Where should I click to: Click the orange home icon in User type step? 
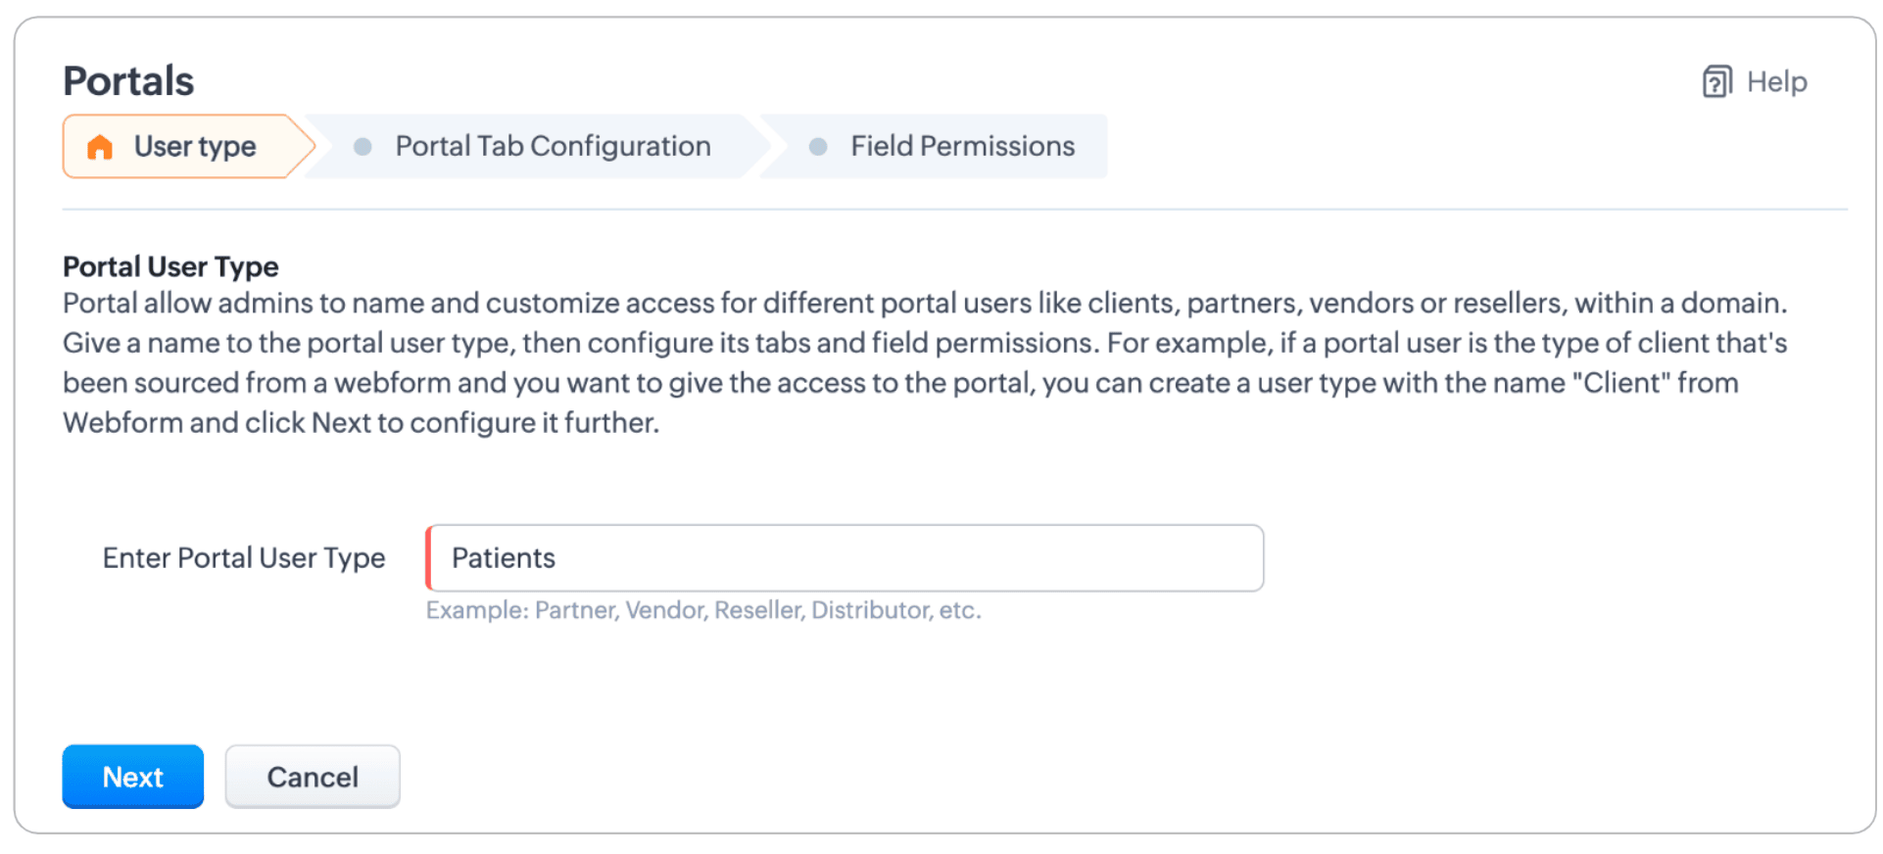tap(100, 147)
